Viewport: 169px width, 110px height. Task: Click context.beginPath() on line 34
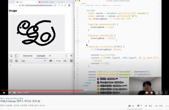coord(103,55)
